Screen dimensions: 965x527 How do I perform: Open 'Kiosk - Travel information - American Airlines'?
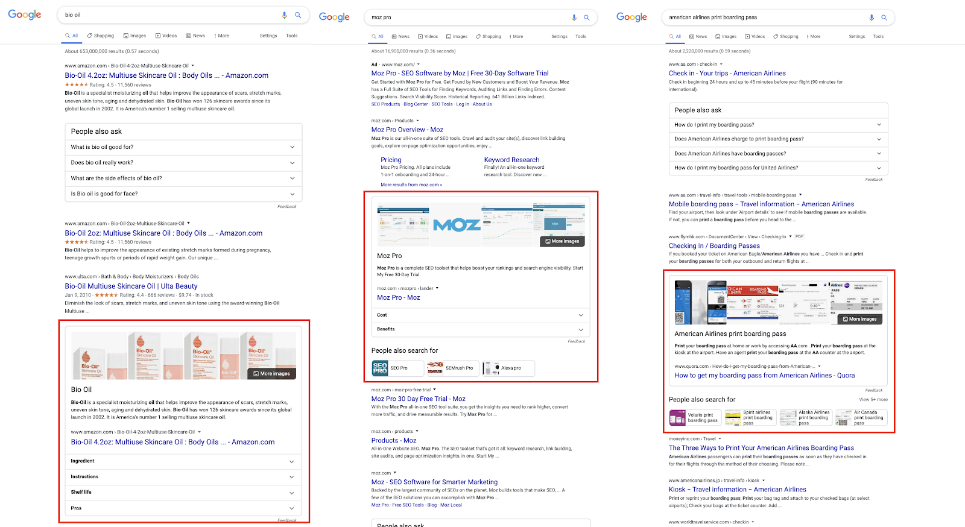click(737, 490)
